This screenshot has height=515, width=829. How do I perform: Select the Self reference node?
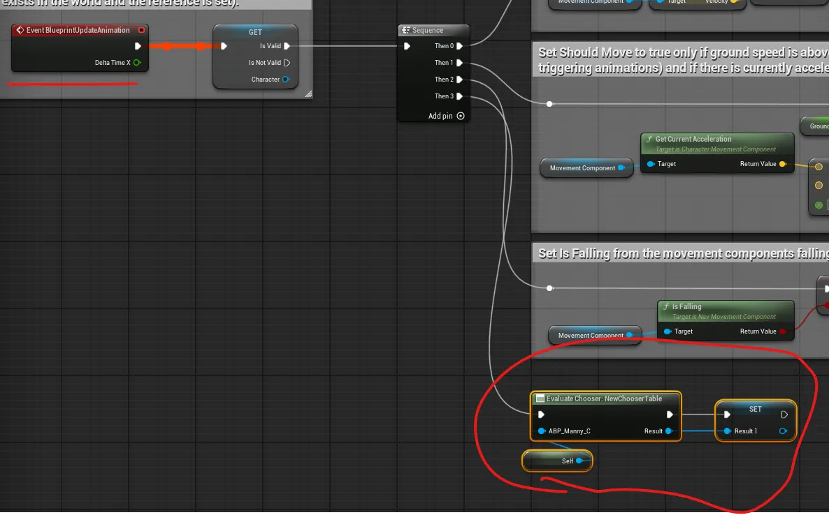pyautogui.click(x=557, y=461)
